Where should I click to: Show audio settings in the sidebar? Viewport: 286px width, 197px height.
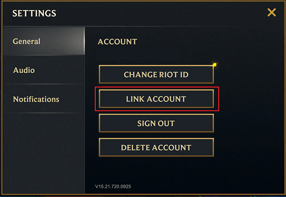tap(24, 70)
